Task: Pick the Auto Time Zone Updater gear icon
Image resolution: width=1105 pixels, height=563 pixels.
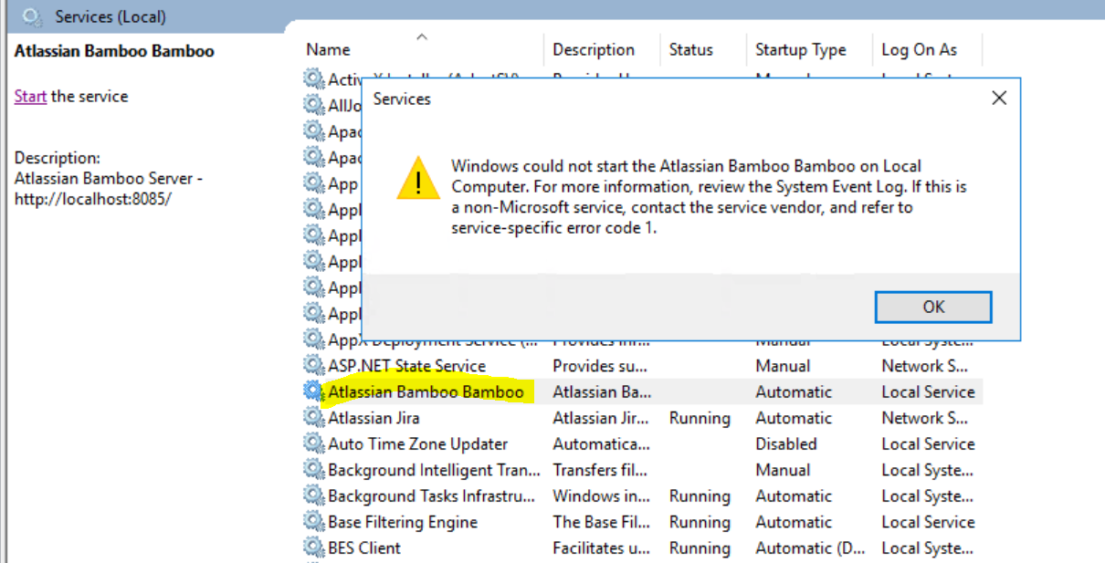Action: pos(314,443)
